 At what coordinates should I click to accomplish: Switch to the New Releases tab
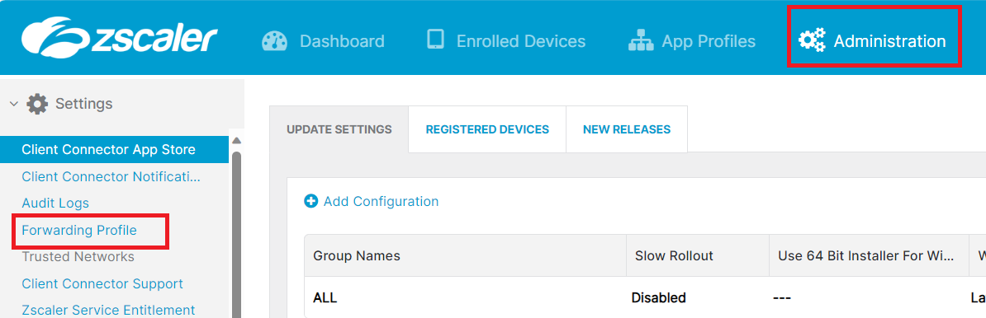pyautogui.click(x=626, y=129)
